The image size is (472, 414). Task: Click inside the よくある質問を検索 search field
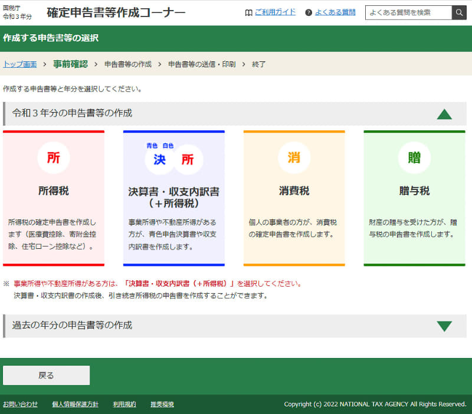pyautogui.click(x=409, y=12)
